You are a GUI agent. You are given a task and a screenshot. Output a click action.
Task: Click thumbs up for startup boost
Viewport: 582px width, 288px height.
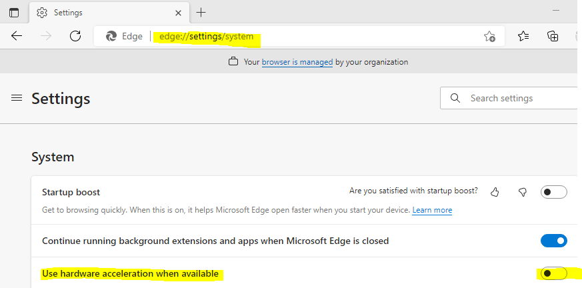click(x=495, y=192)
